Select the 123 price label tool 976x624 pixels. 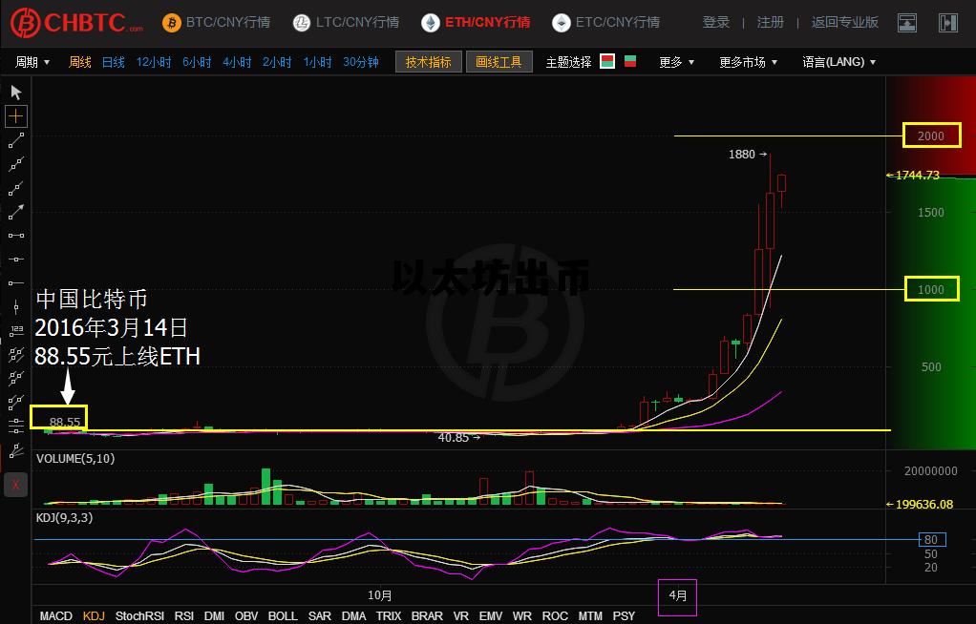point(16,330)
